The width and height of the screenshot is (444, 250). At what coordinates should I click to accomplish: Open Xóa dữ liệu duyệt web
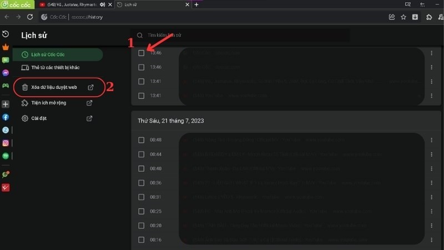click(x=59, y=87)
